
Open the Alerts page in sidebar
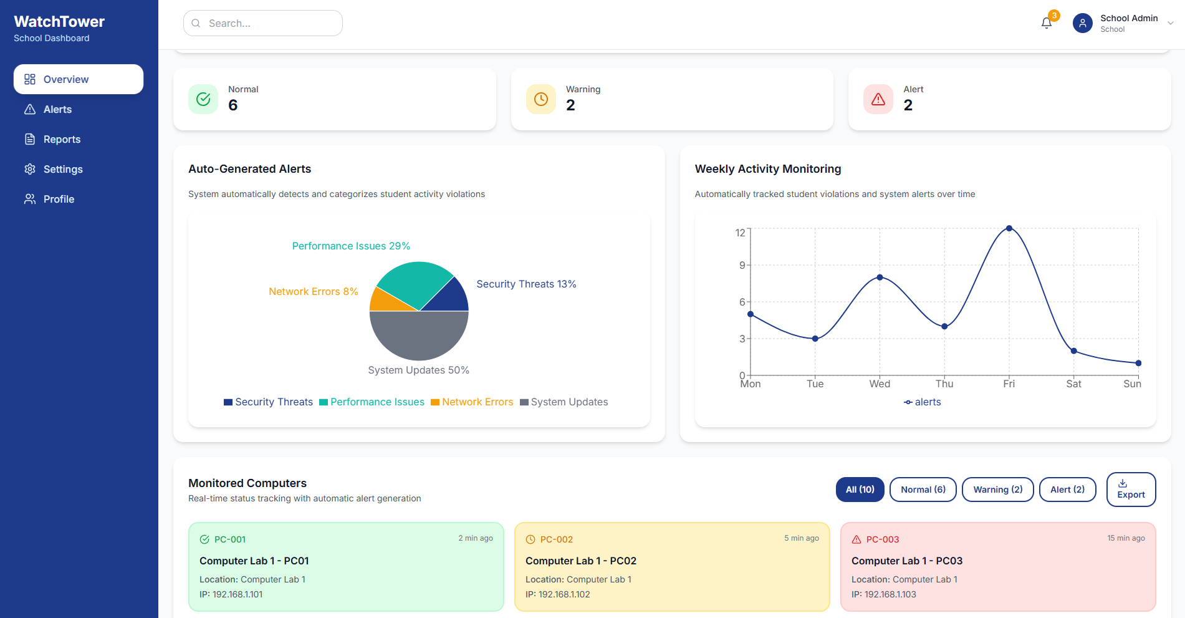click(57, 109)
